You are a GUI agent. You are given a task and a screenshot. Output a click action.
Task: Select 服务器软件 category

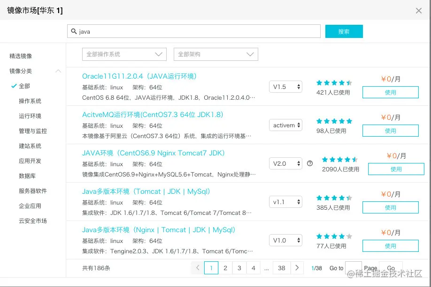click(33, 191)
